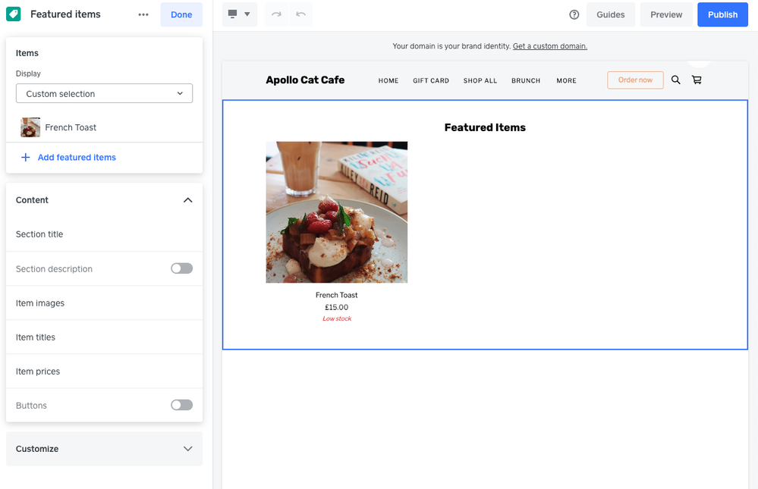Open the three-dot more options menu
Image resolution: width=758 pixels, height=489 pixels.
point(143,14)
